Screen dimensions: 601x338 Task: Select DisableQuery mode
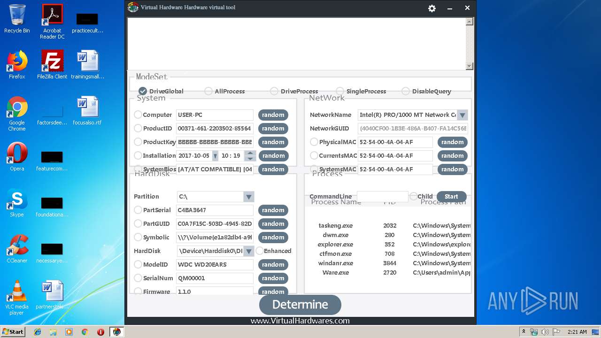(406, 91)
